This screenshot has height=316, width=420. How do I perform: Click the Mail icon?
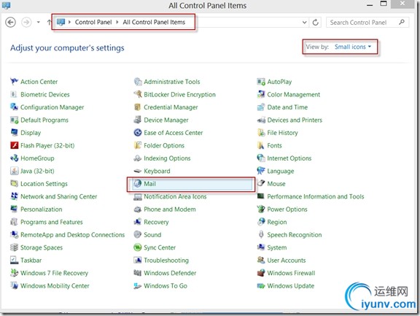(137, 184)
